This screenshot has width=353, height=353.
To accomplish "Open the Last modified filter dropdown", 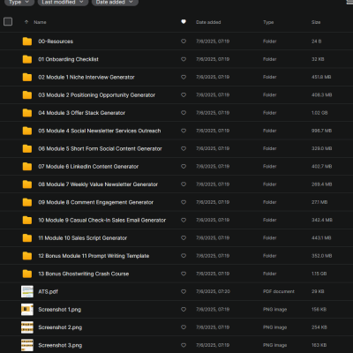I will tap(63, 3).
